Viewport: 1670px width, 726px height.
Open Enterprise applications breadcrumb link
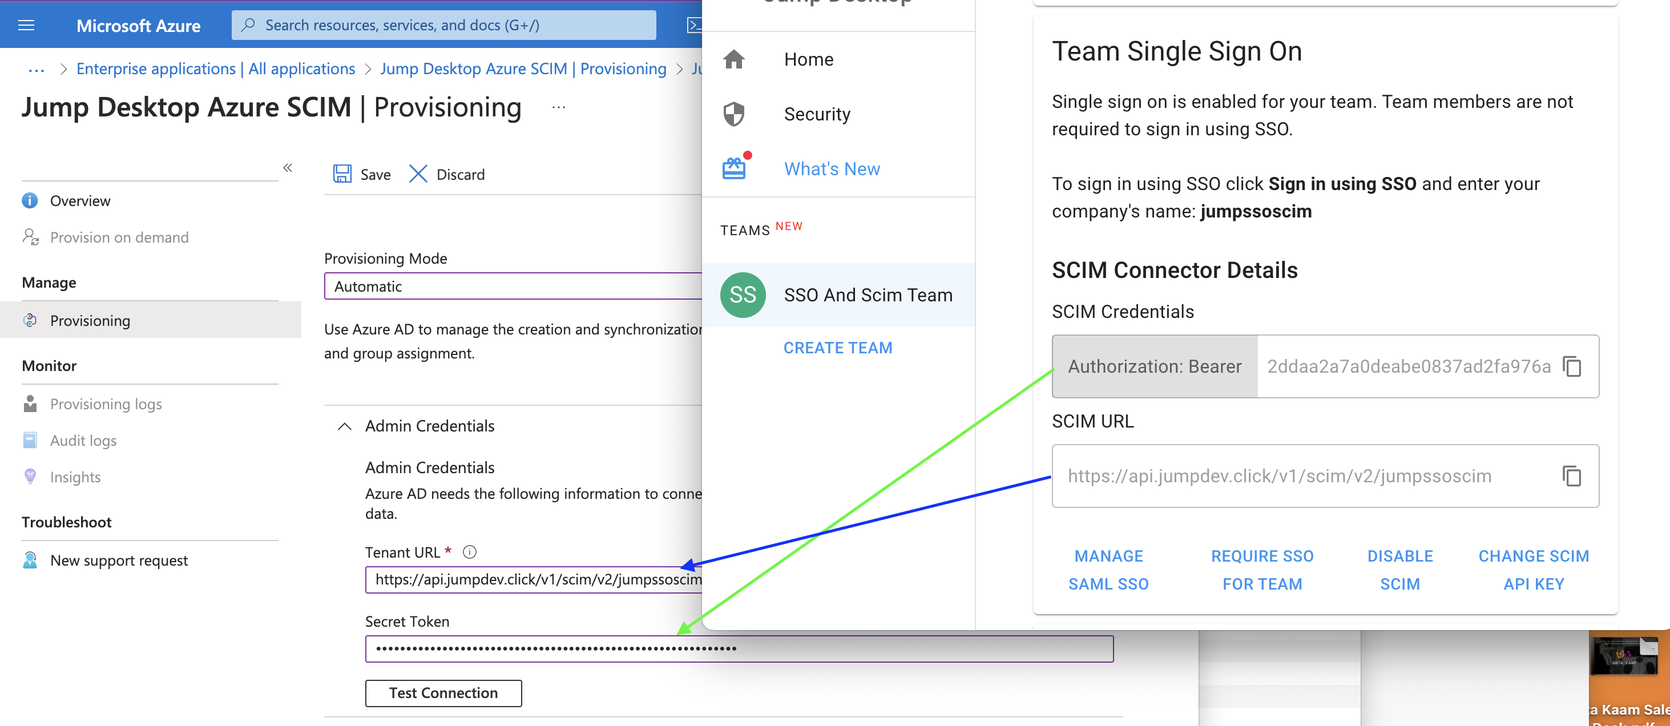[x=216, y=68]
